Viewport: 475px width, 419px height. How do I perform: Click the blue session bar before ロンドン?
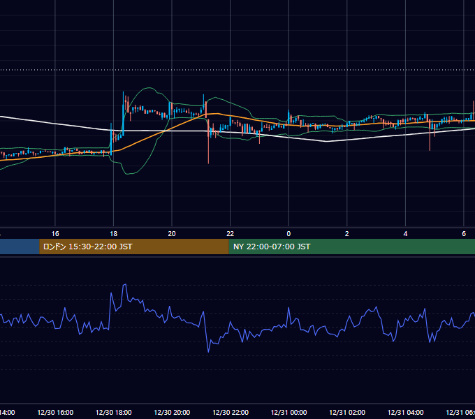point(20,247)
